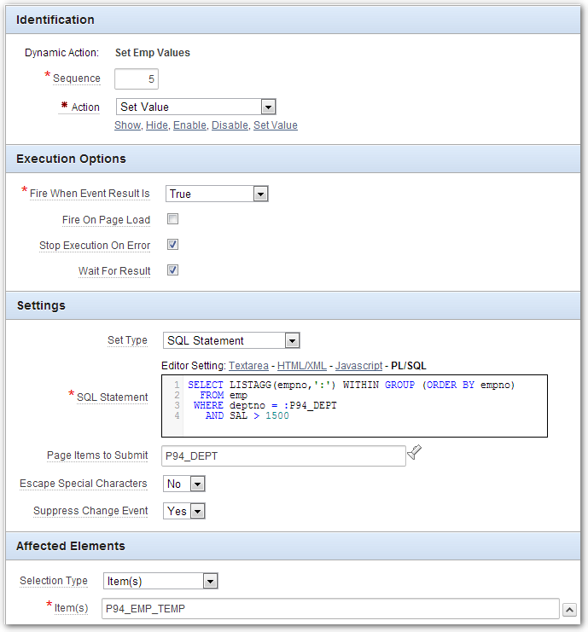The height and width of the screenshot is (632, 588).
Task: Expand the Set Type dropdown
Action: click(230, 340)
